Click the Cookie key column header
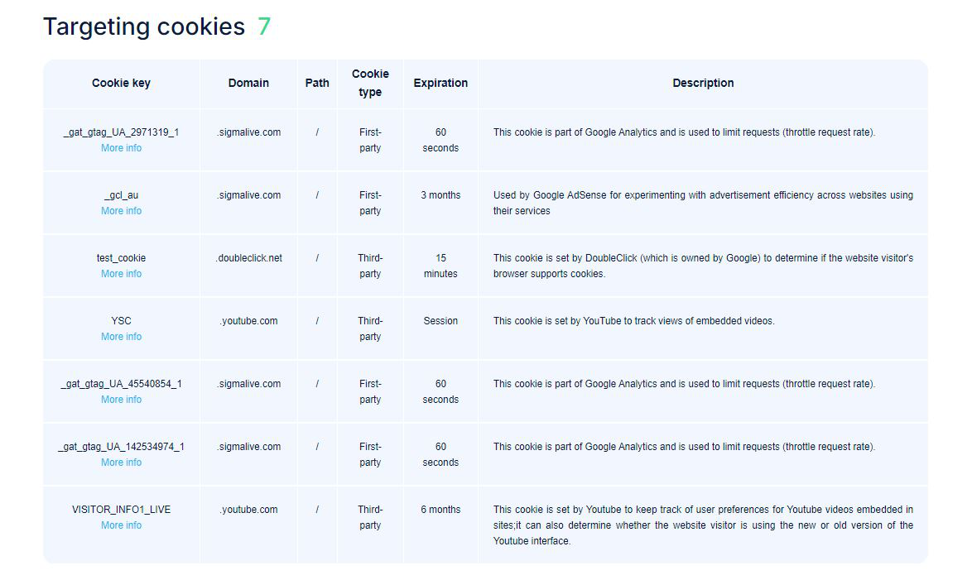 point(121,83)
